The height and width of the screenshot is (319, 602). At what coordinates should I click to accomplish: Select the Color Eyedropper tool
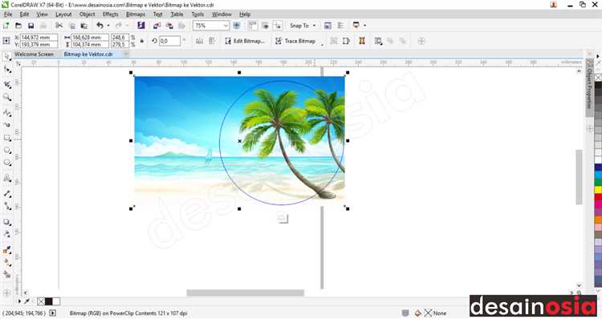[7, 250]
